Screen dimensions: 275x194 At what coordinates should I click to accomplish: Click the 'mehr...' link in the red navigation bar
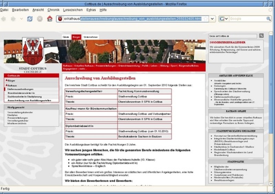coord(83,69)
